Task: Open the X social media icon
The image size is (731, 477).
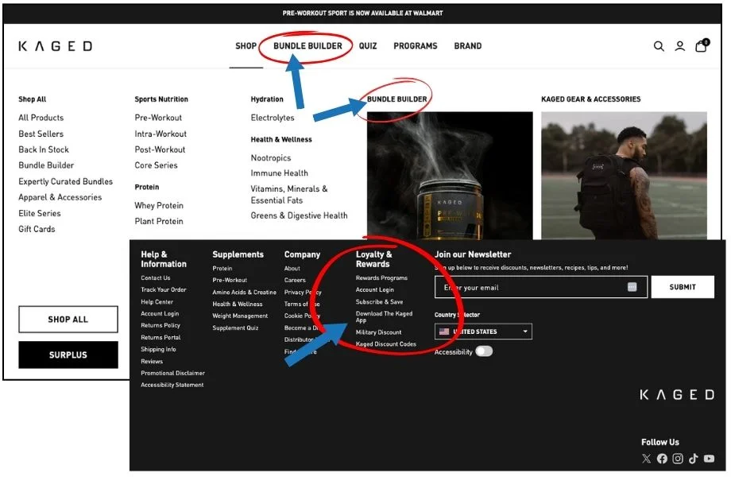Action: [646, 459]
